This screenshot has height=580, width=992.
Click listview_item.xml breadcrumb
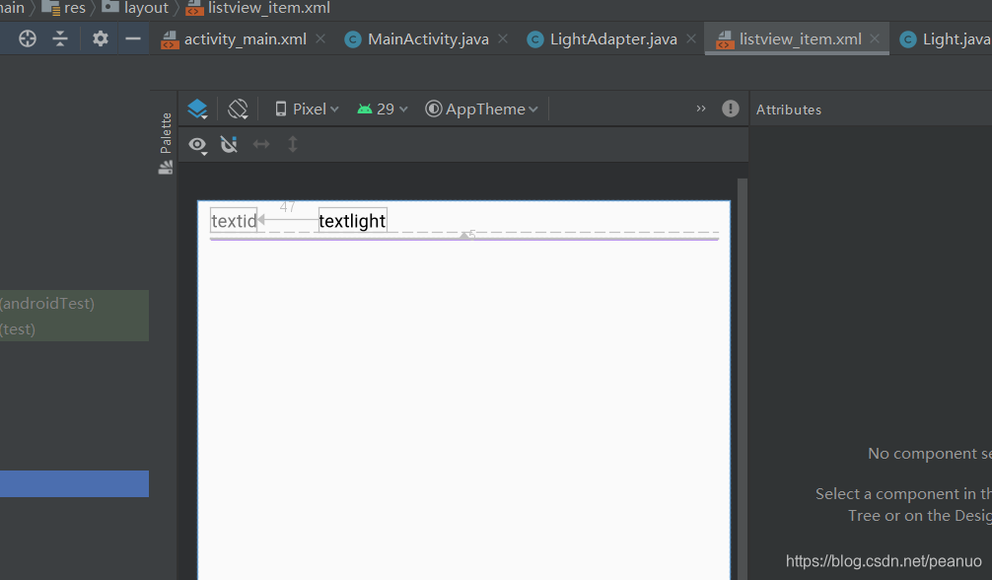point(258,8)
